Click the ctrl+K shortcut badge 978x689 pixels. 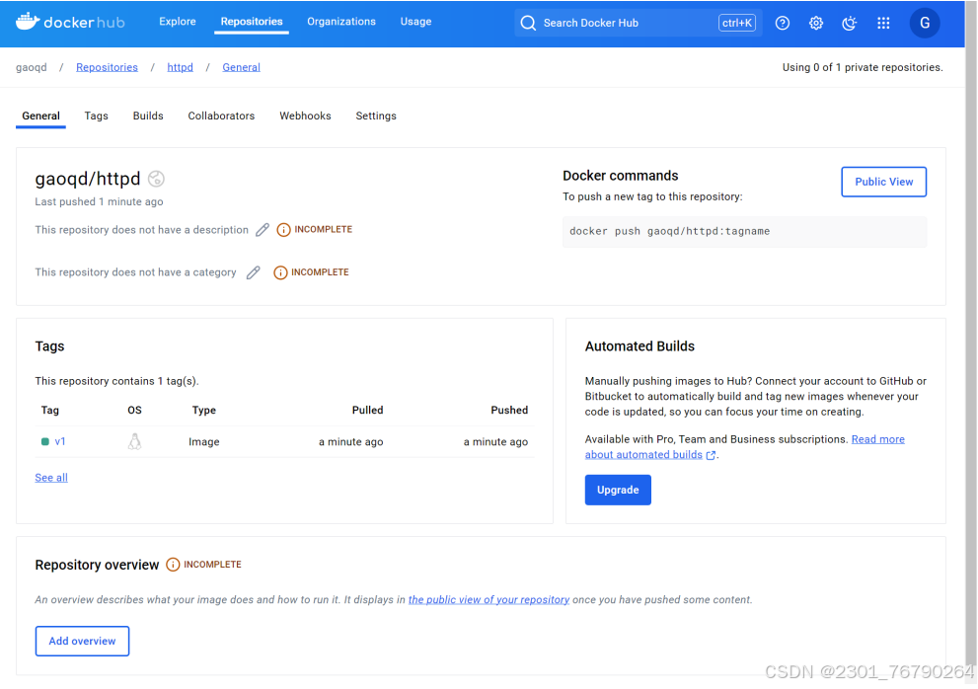(737, 23)
